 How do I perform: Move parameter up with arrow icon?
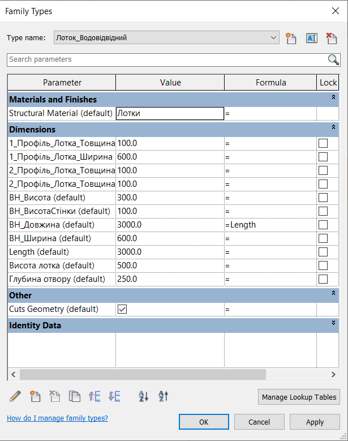pyautogui.click(x=94, y=396)
